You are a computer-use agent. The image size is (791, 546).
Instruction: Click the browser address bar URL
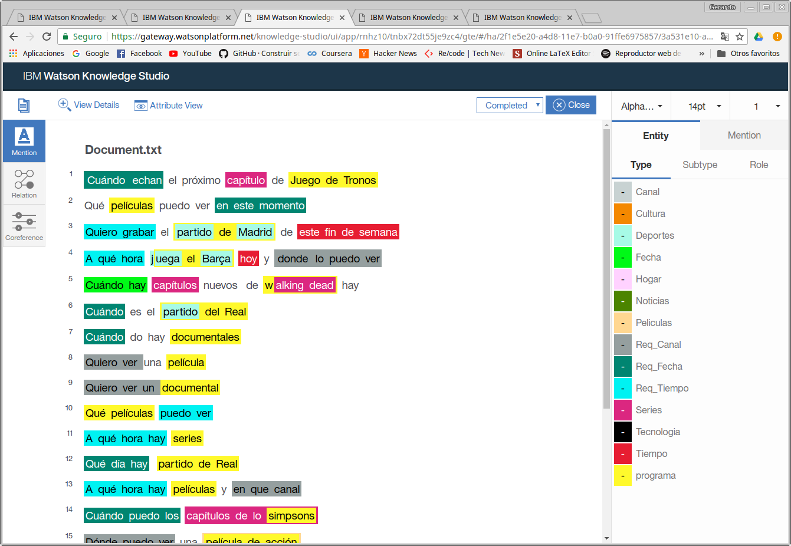[412, 37]
